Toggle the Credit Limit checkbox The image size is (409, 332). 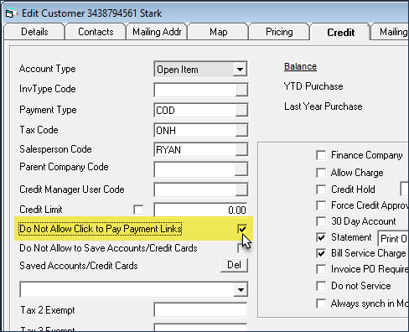pos(138,210)
